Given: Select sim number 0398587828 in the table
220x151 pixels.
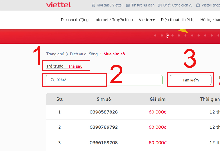Looking at the screenshot, I should [104, 112].
